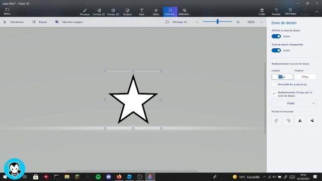The image size is (322, 181).
Task: Toggle Afficher la zone de dessin switch
Action: coord(276,36)
